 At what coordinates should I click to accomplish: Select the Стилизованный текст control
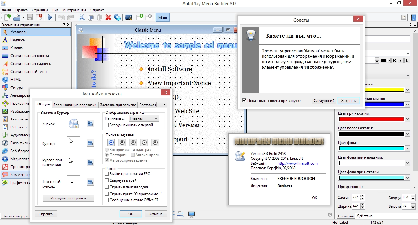click(x=35, y=71)
